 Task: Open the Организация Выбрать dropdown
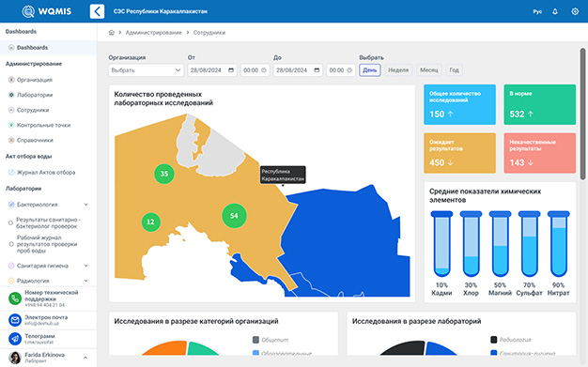coord(146,70)
